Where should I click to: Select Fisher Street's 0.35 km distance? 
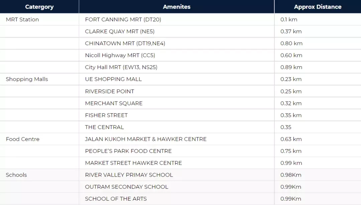tap(291, 115)
